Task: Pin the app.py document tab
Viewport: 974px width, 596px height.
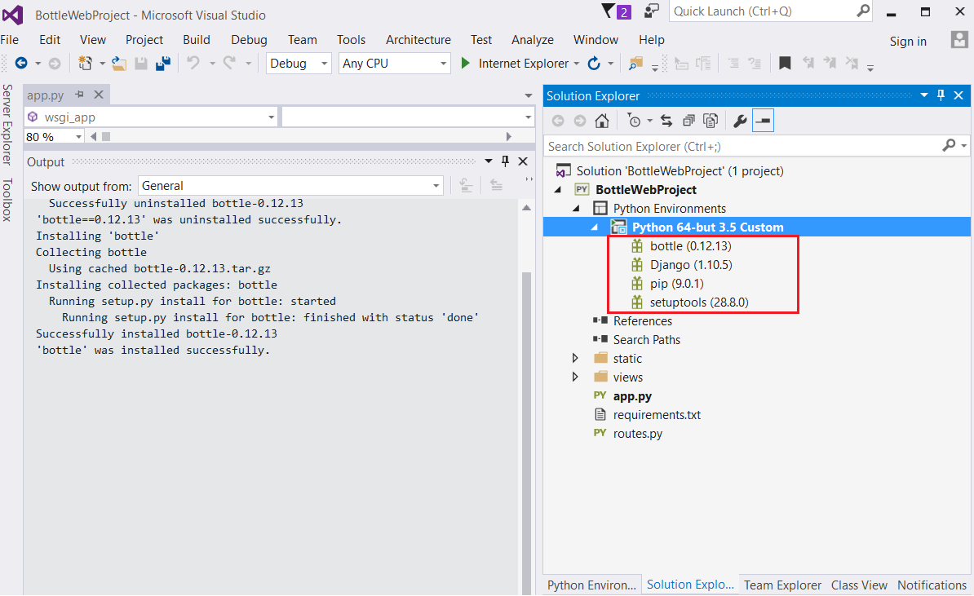Action: (x=79, y=94)
